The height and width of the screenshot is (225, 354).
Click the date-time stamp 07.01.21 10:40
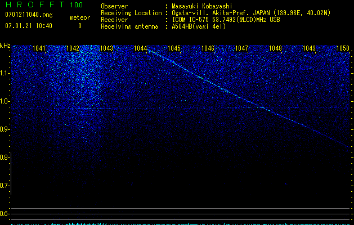pyautogui.click(x=29, y=26)
